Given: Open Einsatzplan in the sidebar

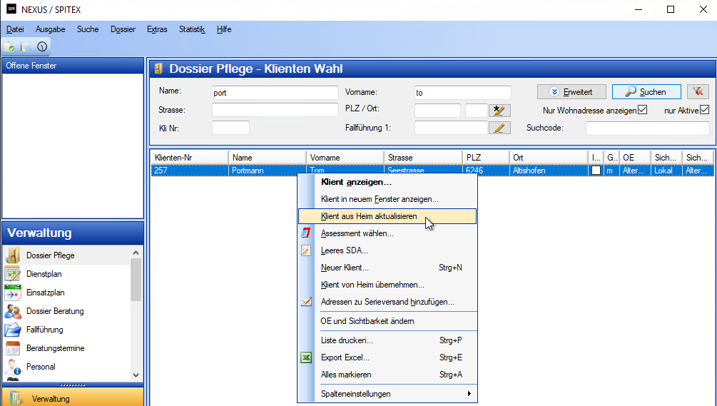Looking at the screenshot, I should (46, 293).
